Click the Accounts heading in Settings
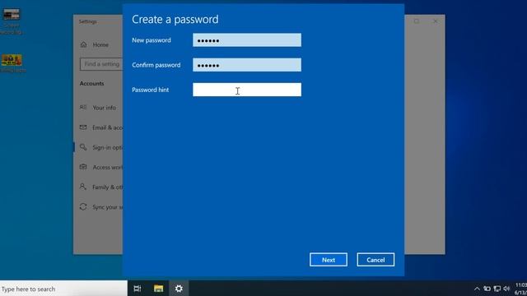527x296 pixels. 91,84
